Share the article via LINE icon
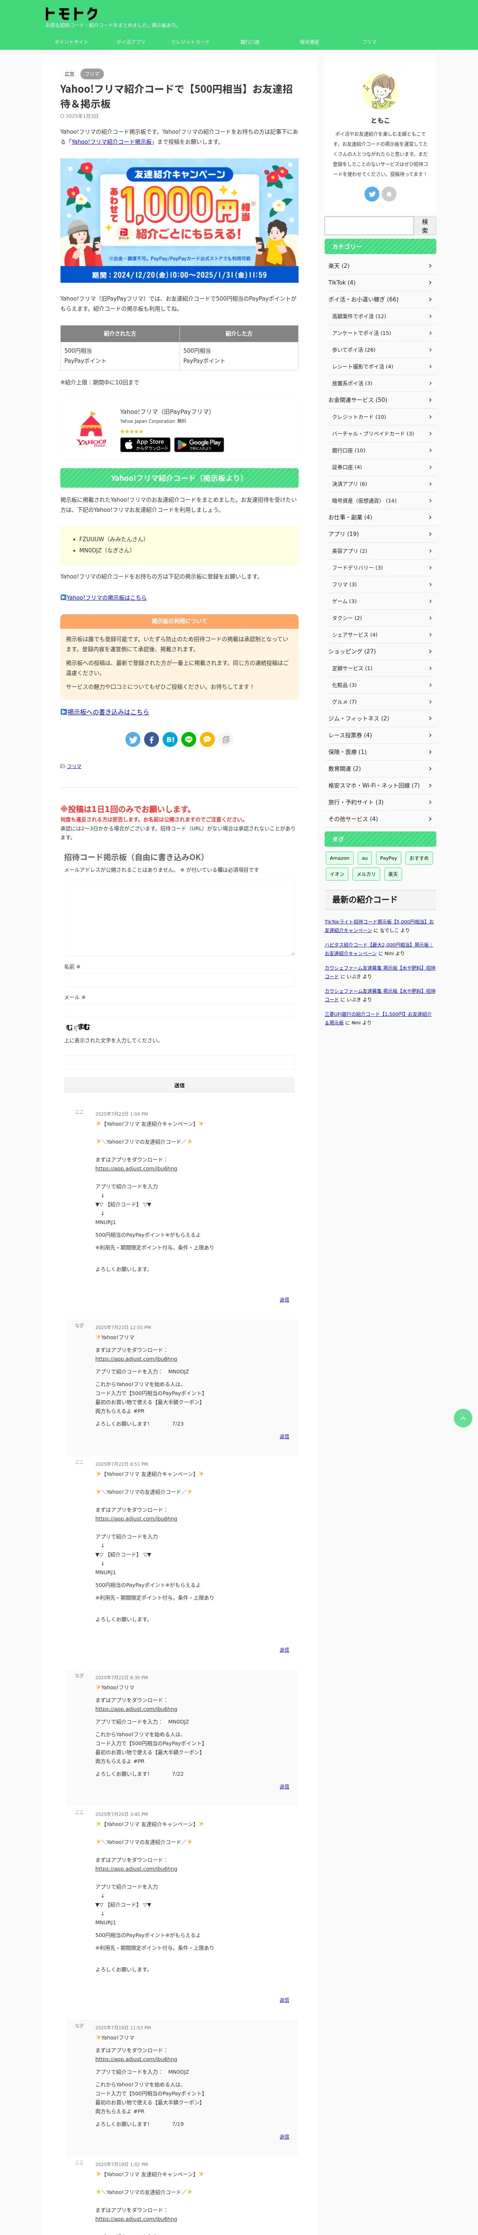 [188, 739]
